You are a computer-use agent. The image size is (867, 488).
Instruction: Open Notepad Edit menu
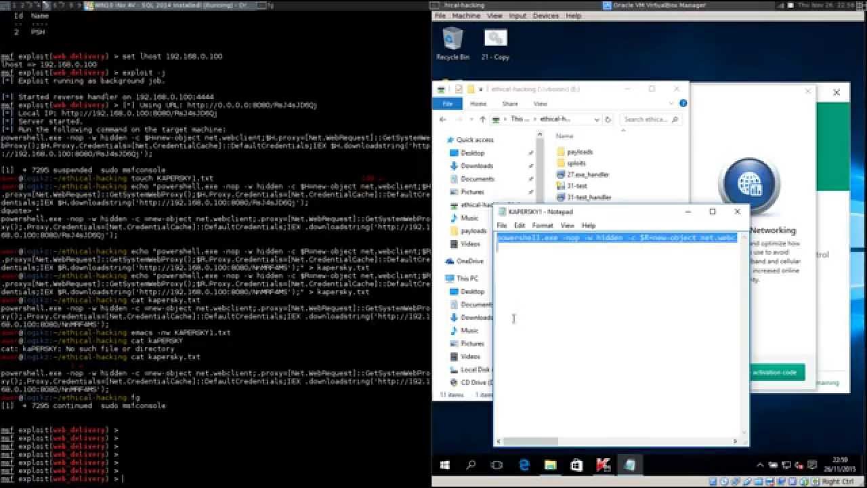point(520,225)
